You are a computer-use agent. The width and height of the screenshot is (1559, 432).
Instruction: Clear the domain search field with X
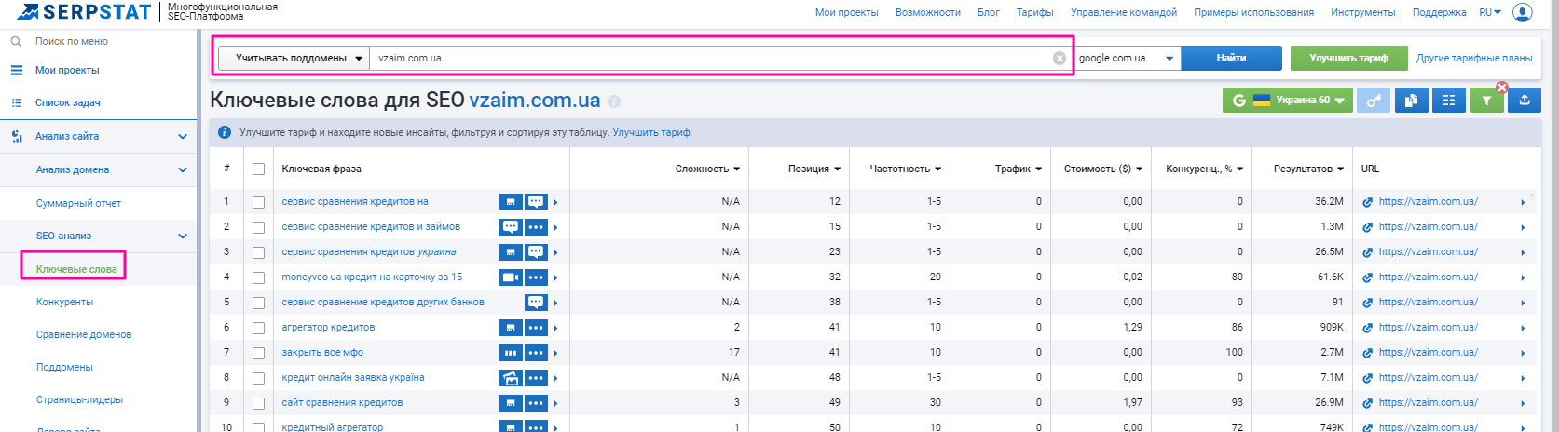click(x=1060, y=58)
